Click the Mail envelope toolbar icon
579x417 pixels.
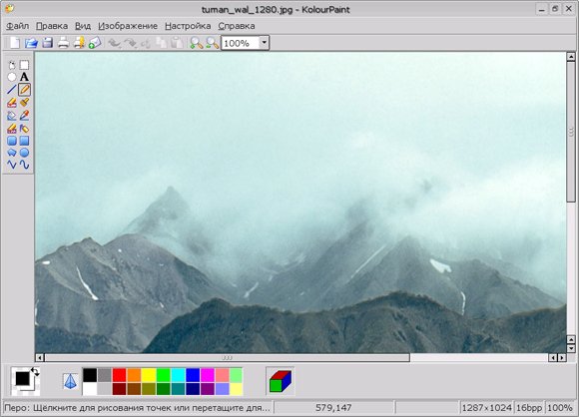point(95,43)
